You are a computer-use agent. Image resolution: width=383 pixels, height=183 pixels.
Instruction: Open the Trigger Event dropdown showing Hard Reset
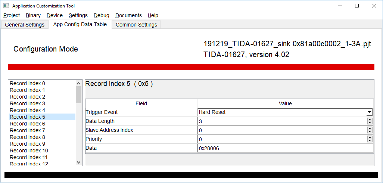[285, 112]
